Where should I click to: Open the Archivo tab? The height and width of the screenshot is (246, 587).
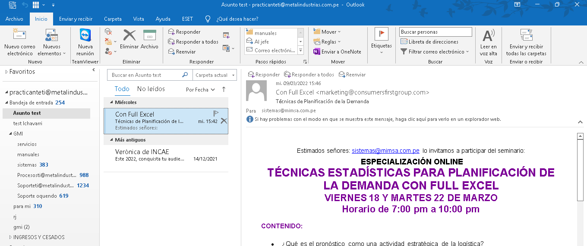(14, 19)
